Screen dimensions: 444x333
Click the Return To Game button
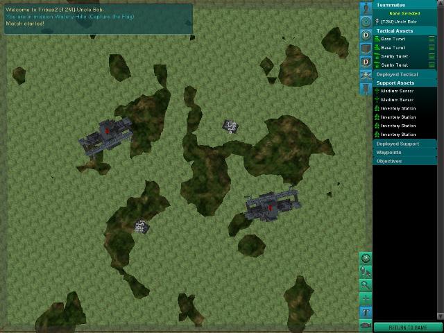point(408,327)
